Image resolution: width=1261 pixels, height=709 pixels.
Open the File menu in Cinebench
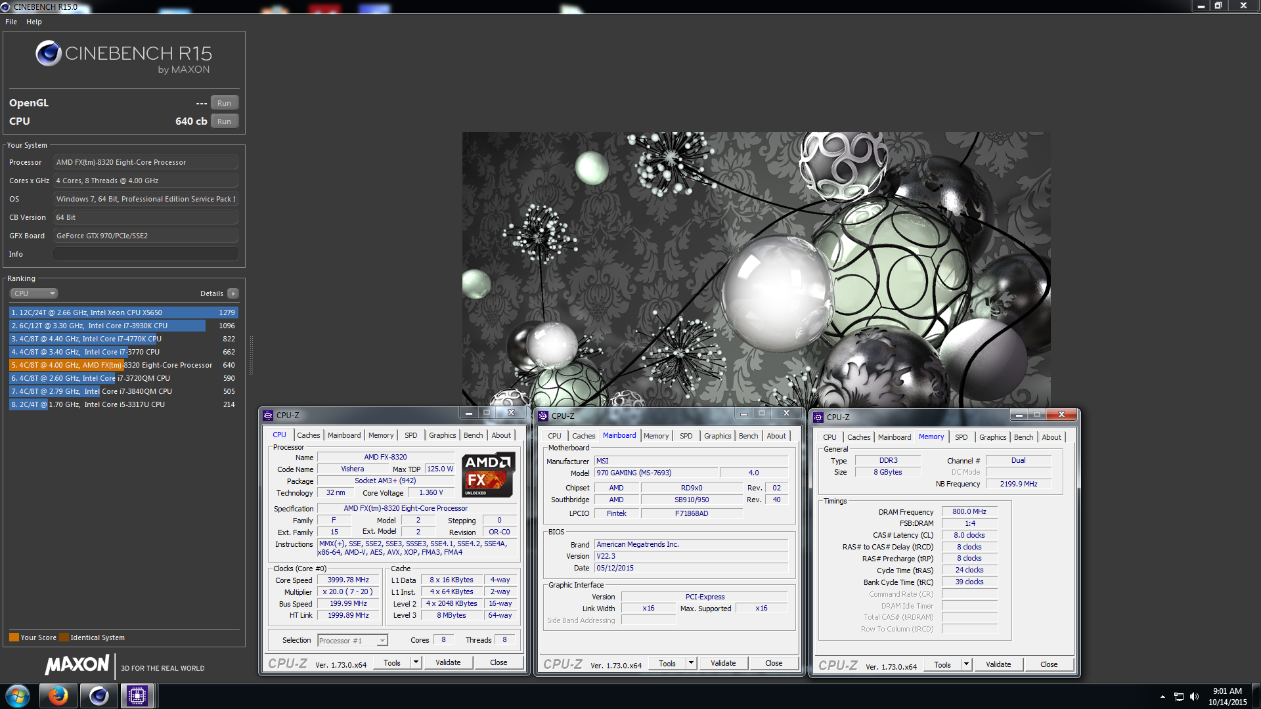pyautogui.click(x=11, y=22)
